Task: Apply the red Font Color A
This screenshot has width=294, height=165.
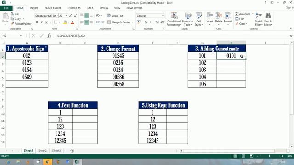Action: tap(73, 22)
